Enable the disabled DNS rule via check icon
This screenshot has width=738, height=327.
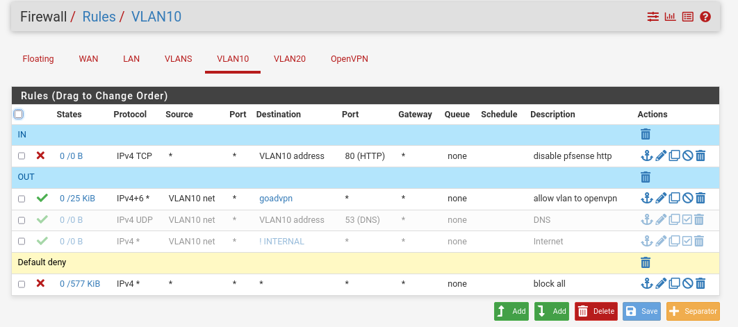pyautogui.click(x=687, y=219)
